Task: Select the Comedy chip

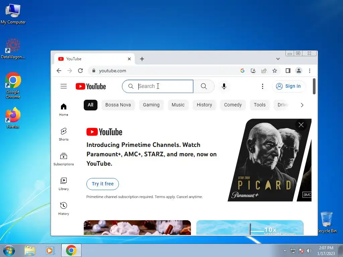Action: [233, 105]
